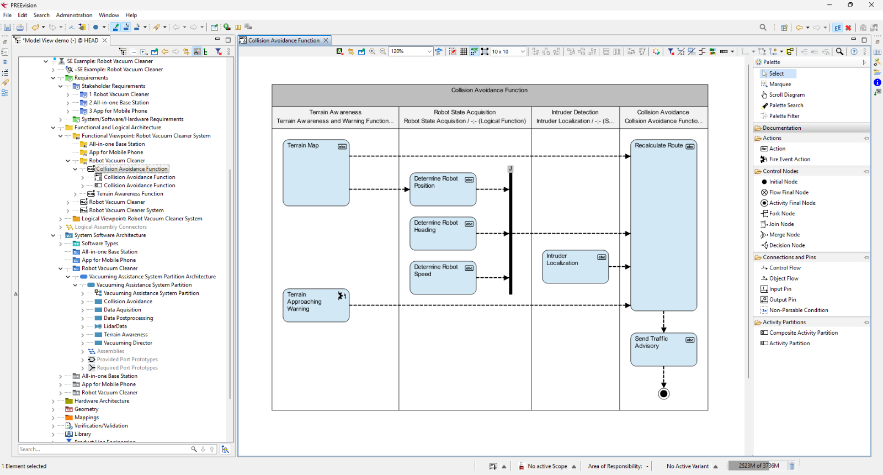Select 3 App for Mobile Phone requirement
The width and height of the screenshot is (883, 475).
point(118,111)
